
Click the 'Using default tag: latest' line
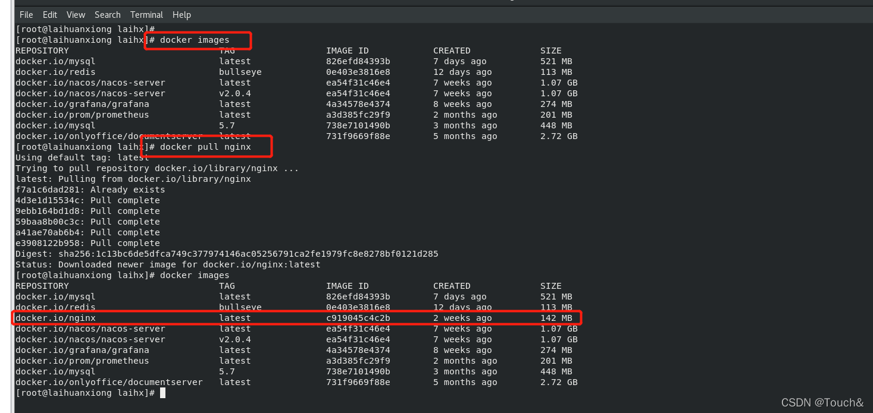coord(83,157)
